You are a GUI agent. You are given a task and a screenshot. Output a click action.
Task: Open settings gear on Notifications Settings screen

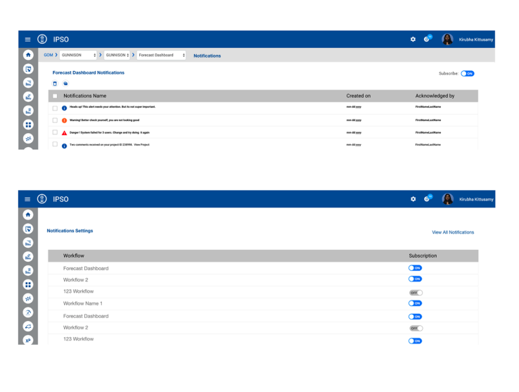coord(413,199)
